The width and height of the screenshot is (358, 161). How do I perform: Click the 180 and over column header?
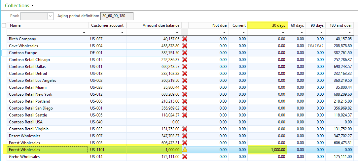click(339, 25)
